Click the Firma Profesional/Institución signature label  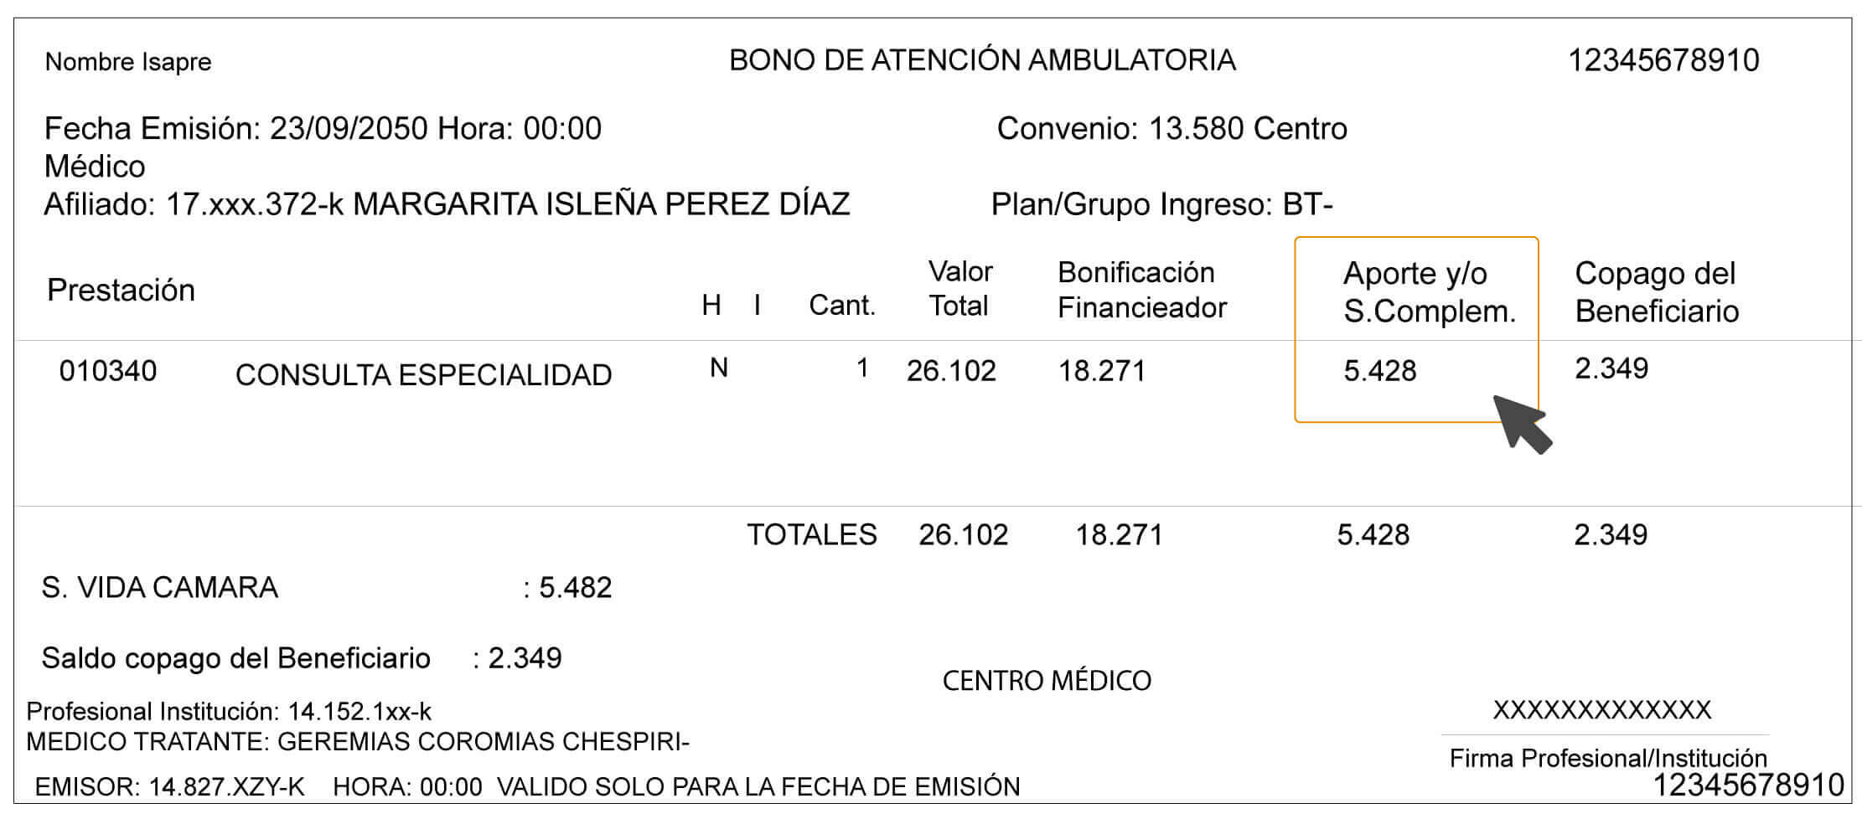click(1607, 759)
